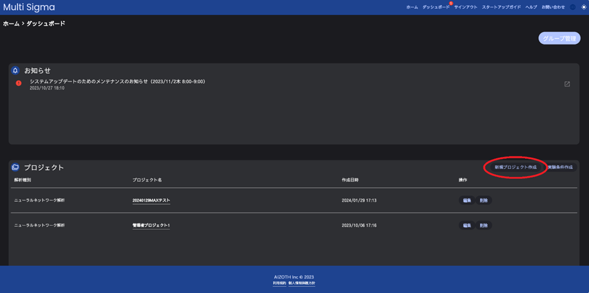
Task: Click the プロジェクト section folder icon
Action: (x=16, y=168)
